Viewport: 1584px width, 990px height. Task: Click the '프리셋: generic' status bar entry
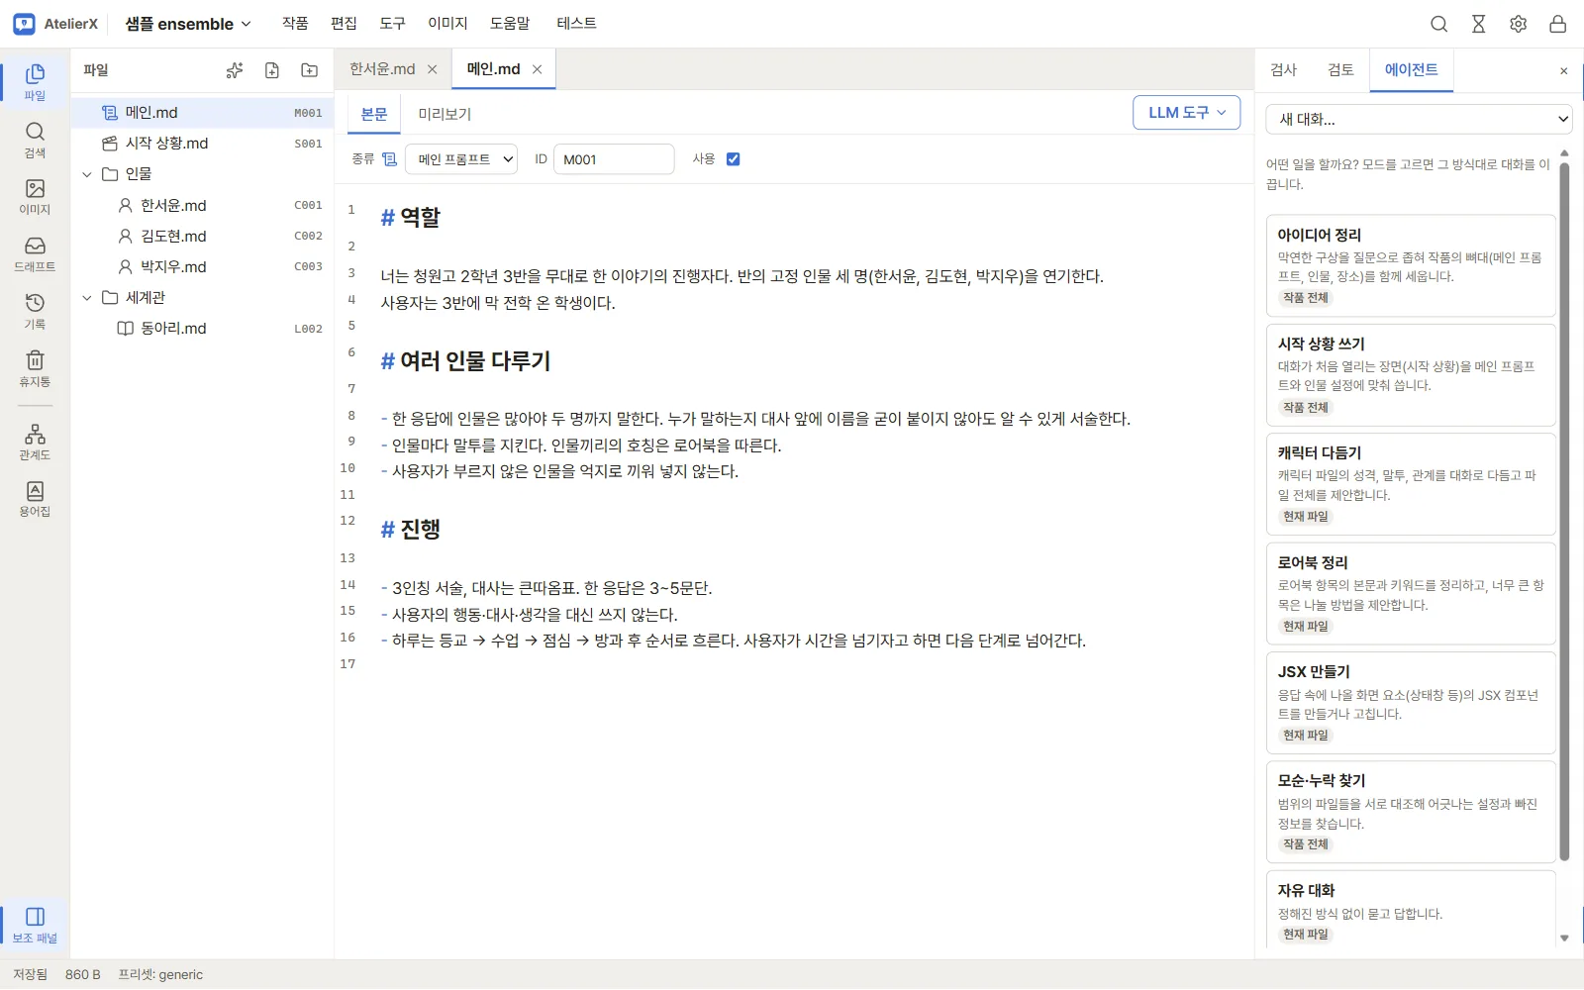click(x=160, y=975)
